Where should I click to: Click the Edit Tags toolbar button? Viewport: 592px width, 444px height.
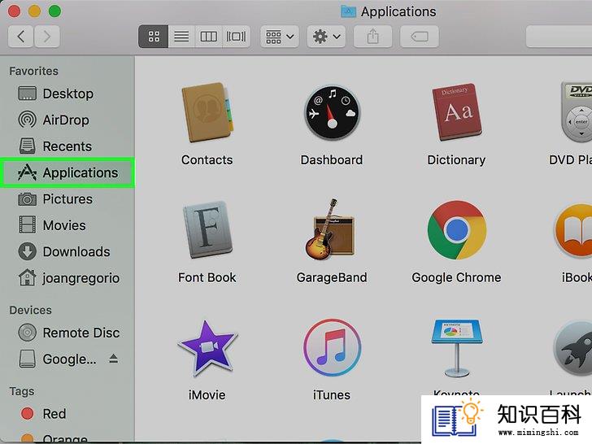[x=420, y=37]
